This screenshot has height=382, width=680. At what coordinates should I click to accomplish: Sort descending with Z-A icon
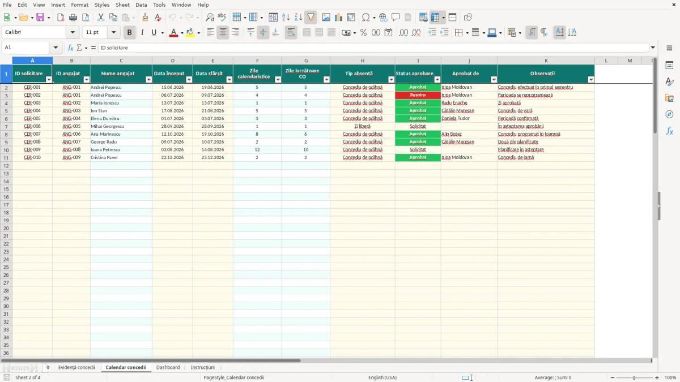[298, 18]
